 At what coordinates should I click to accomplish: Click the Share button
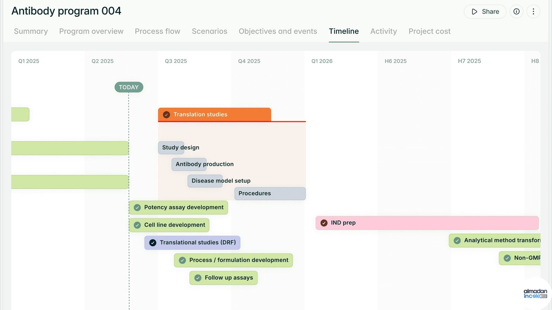pyautogui.click(x=485, y=11)
